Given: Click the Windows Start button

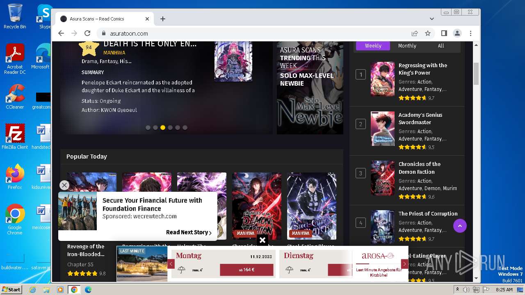Looking at the screenshot, I should point(11,289).
